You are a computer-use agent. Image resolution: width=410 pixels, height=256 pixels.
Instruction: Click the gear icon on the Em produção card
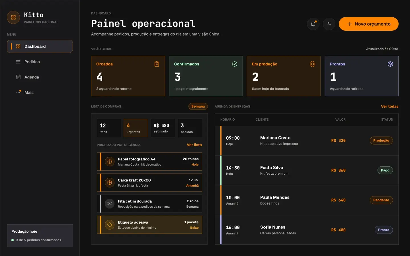[312, 64]
